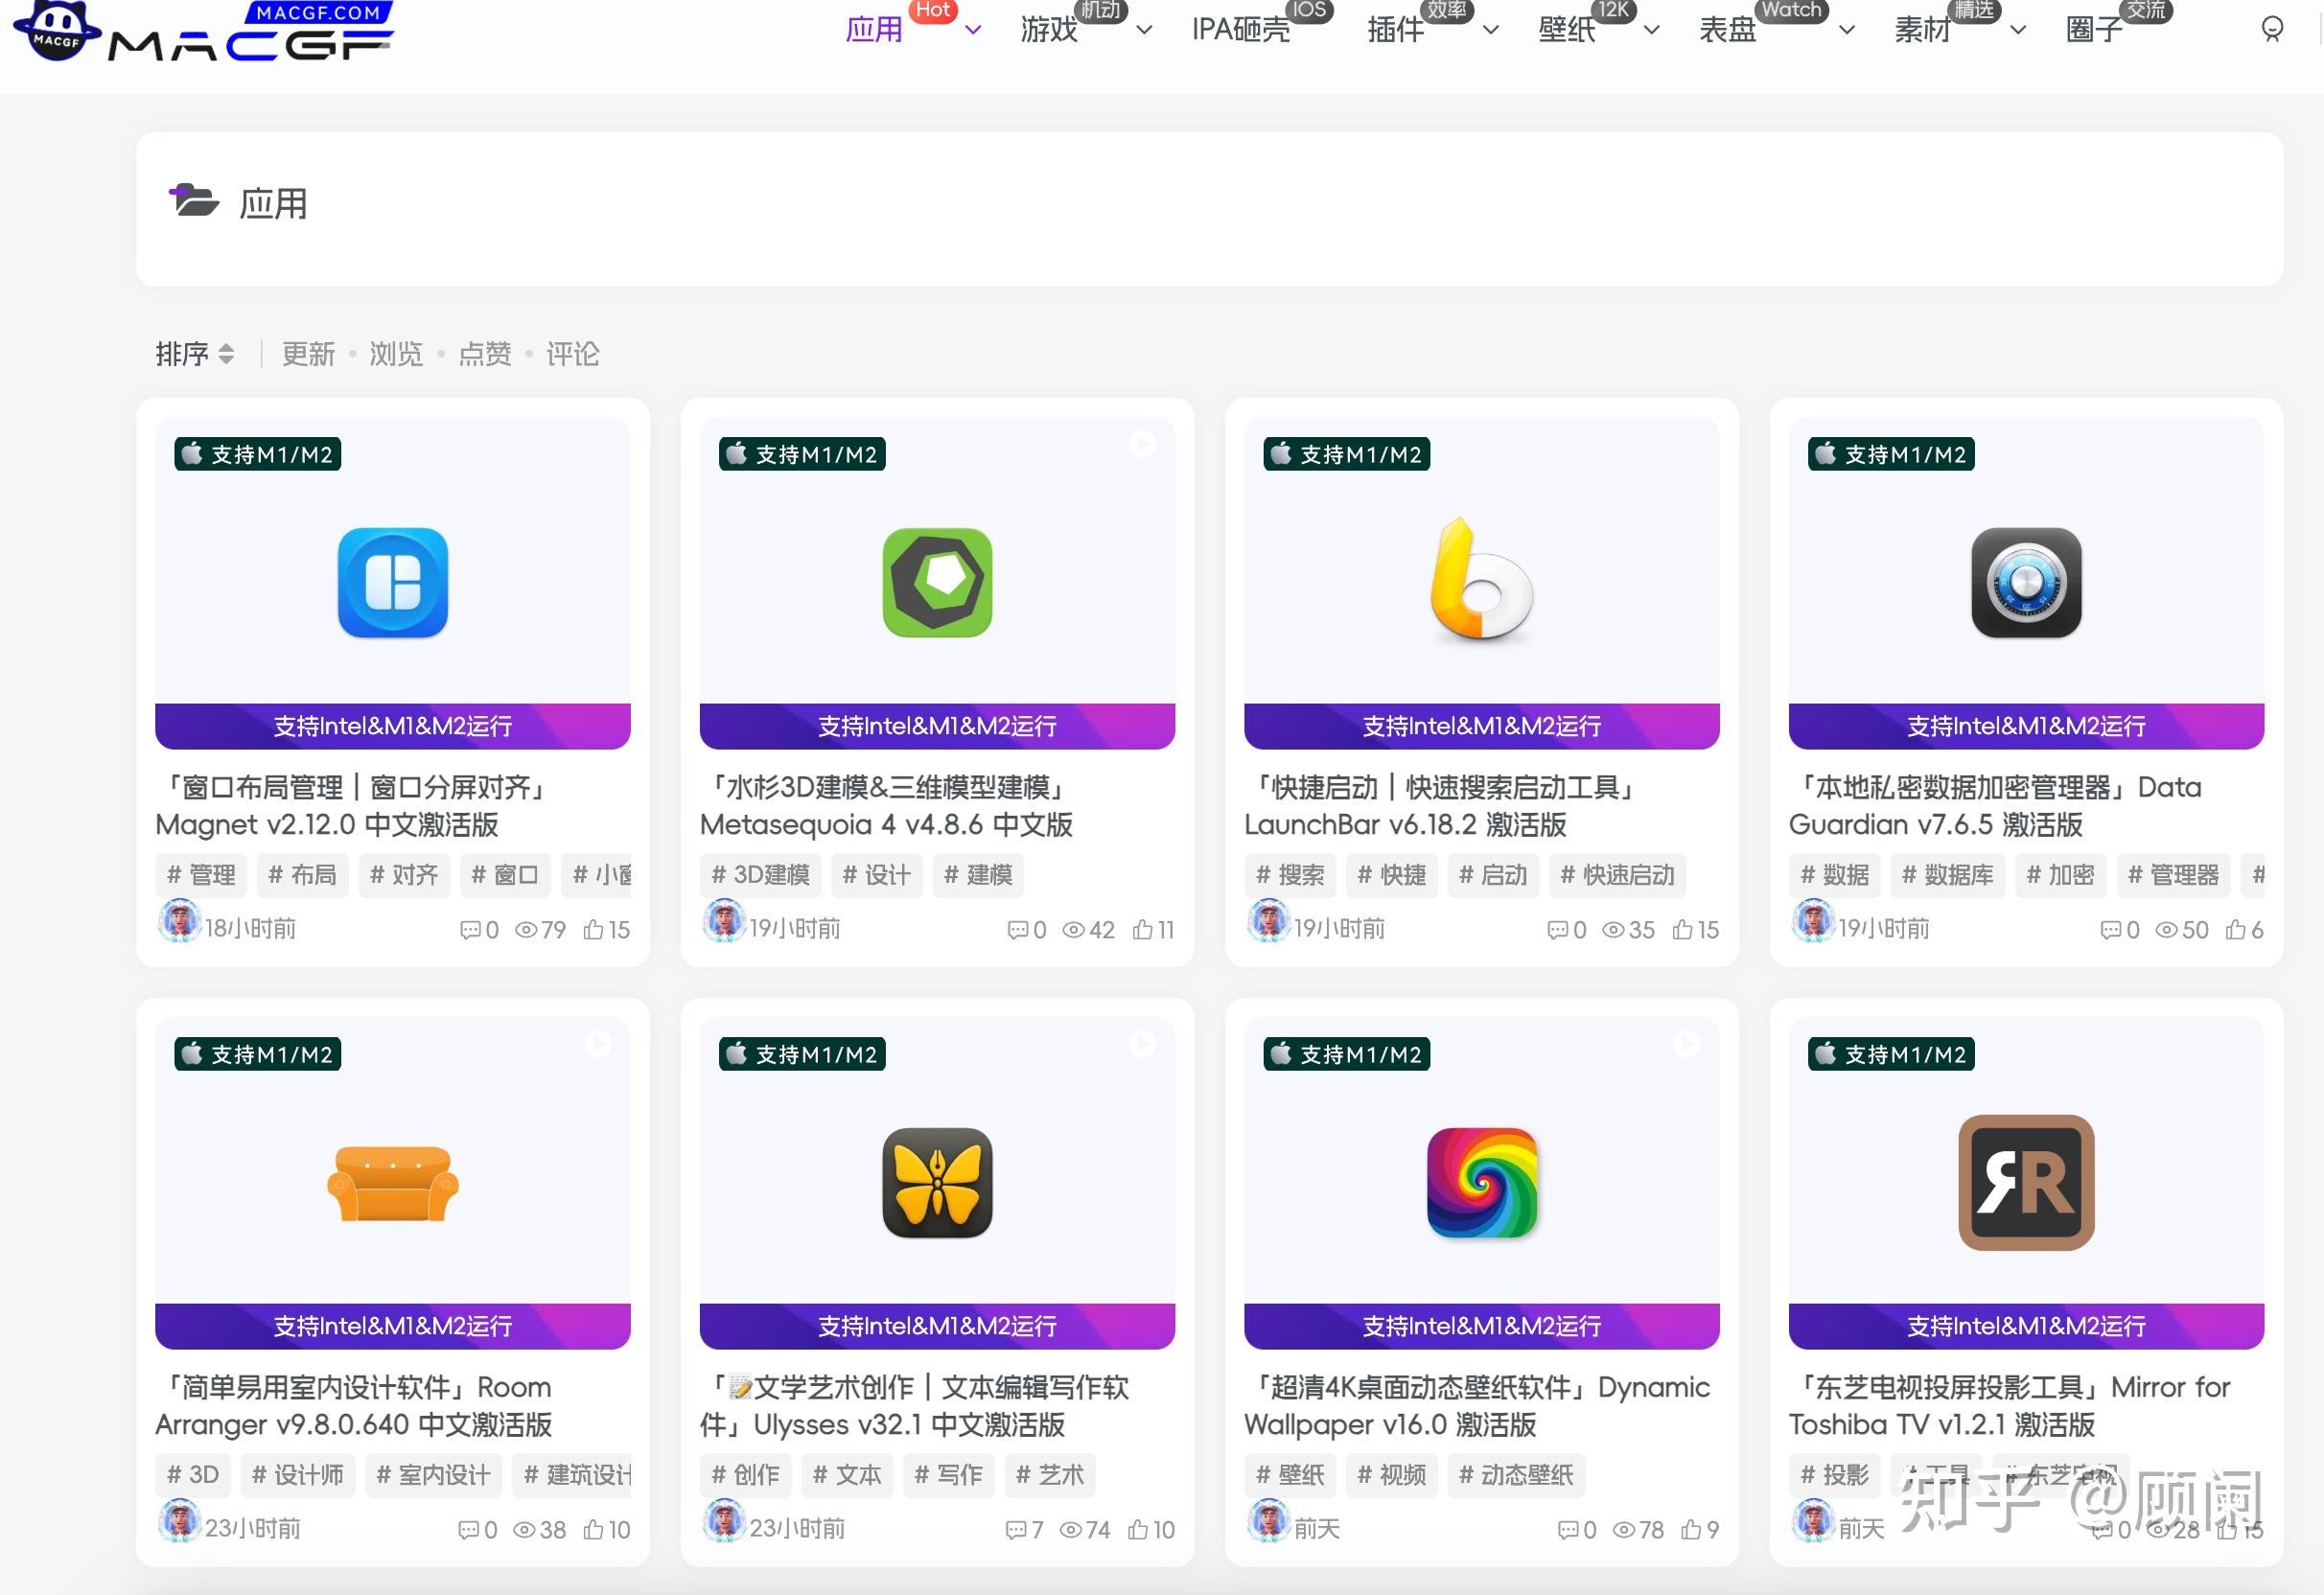Click Metasequoia 支持Intel&M1&M2运行 banner
This screenshot has width=2324, height=1595.
coord(937,726)
